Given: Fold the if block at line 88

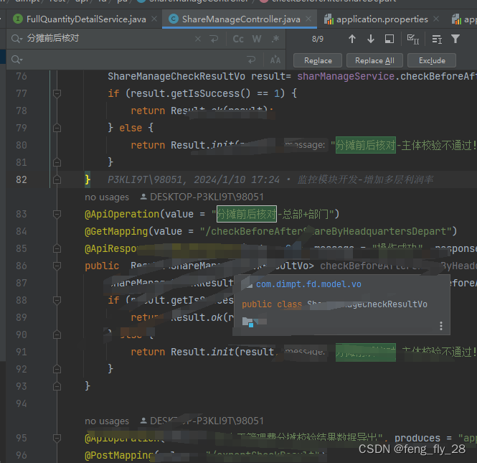Looking at the screenshot, I should 57,300.
